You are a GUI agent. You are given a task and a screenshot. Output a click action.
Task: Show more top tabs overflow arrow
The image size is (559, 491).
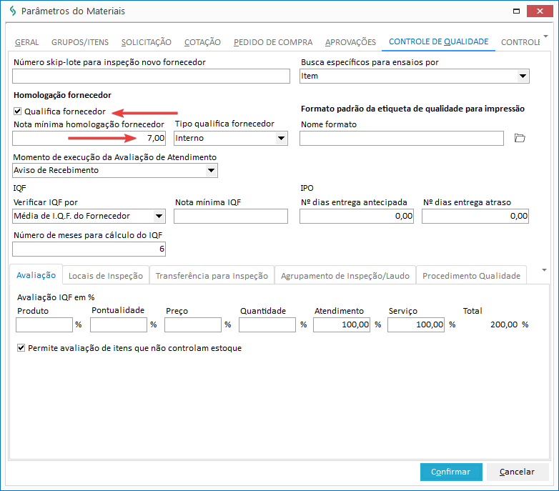click(546, 36)
